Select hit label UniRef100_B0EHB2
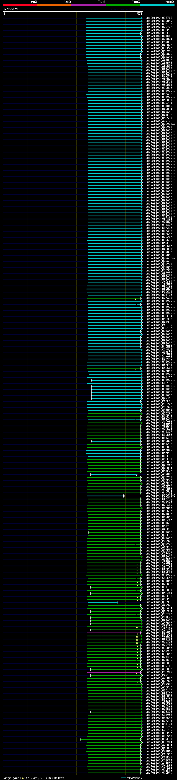 tap(158, 370)
